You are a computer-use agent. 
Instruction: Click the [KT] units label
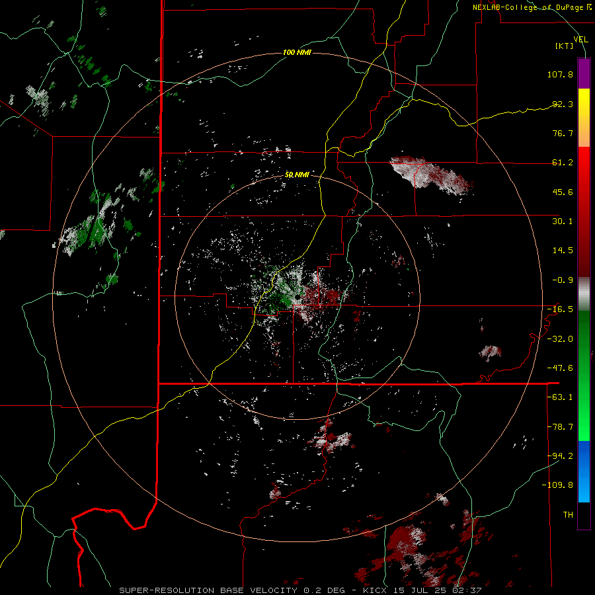click(x=564, y=46)
